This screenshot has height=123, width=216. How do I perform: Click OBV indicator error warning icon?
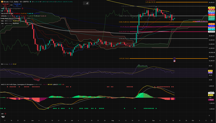pyautogui.click(x=5, y=114)
